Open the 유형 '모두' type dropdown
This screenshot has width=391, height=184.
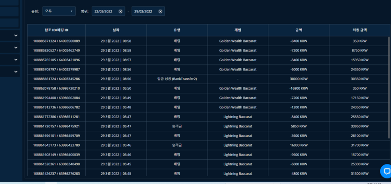[x=59, y=11]
